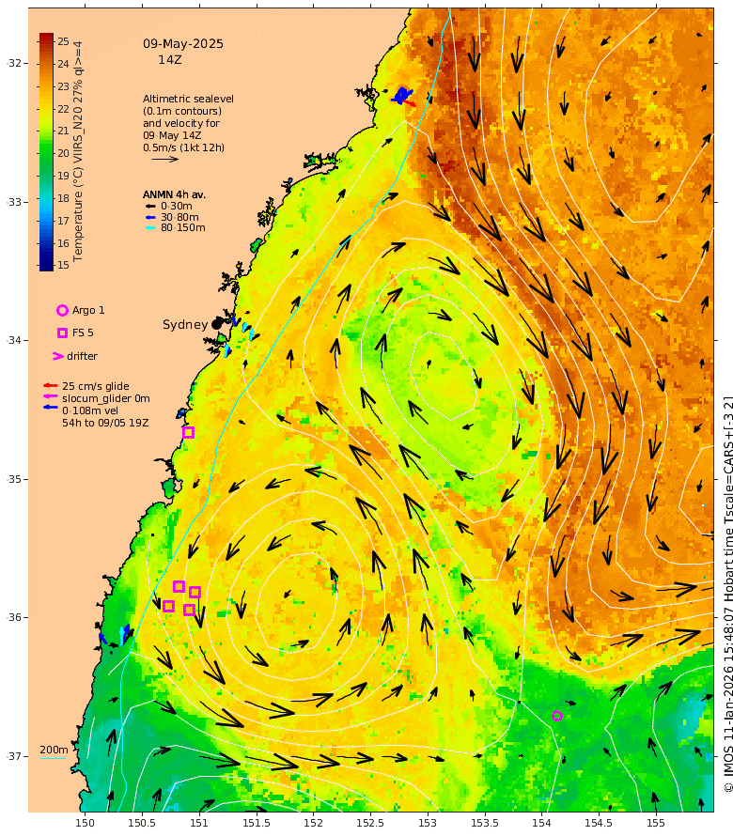Click the -37 latitude axis label
The height and width of the screenshot is (836, 733).
pos(14,756)
